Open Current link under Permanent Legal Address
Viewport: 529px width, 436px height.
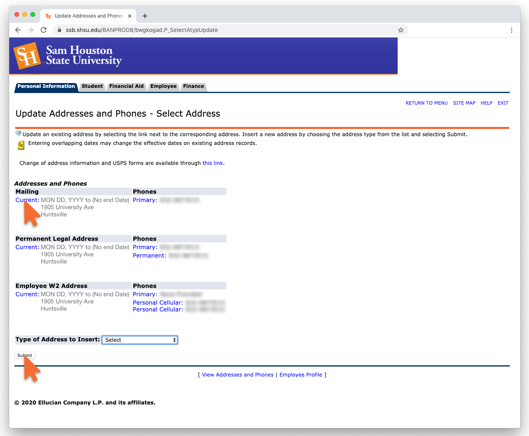[x=27, y=247]
